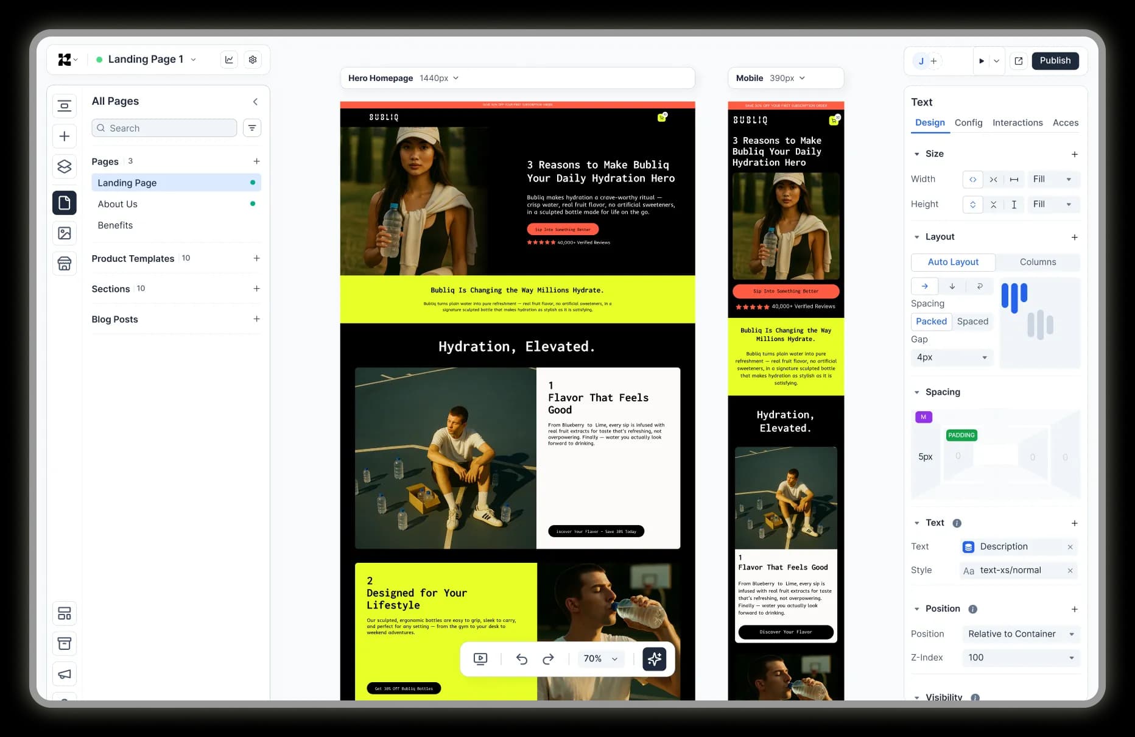
Task: Switch to the Design tab
Action: [930, 123]
